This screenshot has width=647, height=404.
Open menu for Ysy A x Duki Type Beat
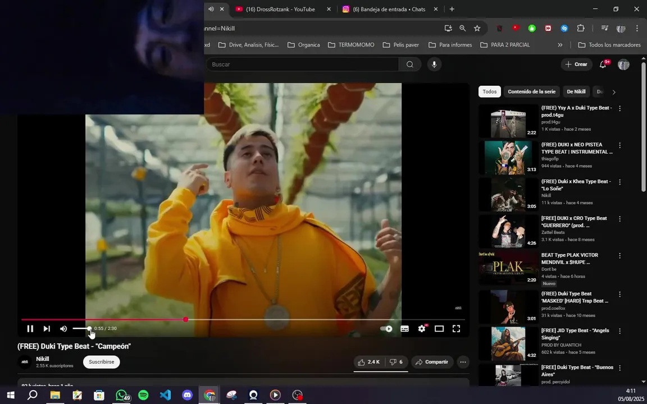click(x=620, y=108)
